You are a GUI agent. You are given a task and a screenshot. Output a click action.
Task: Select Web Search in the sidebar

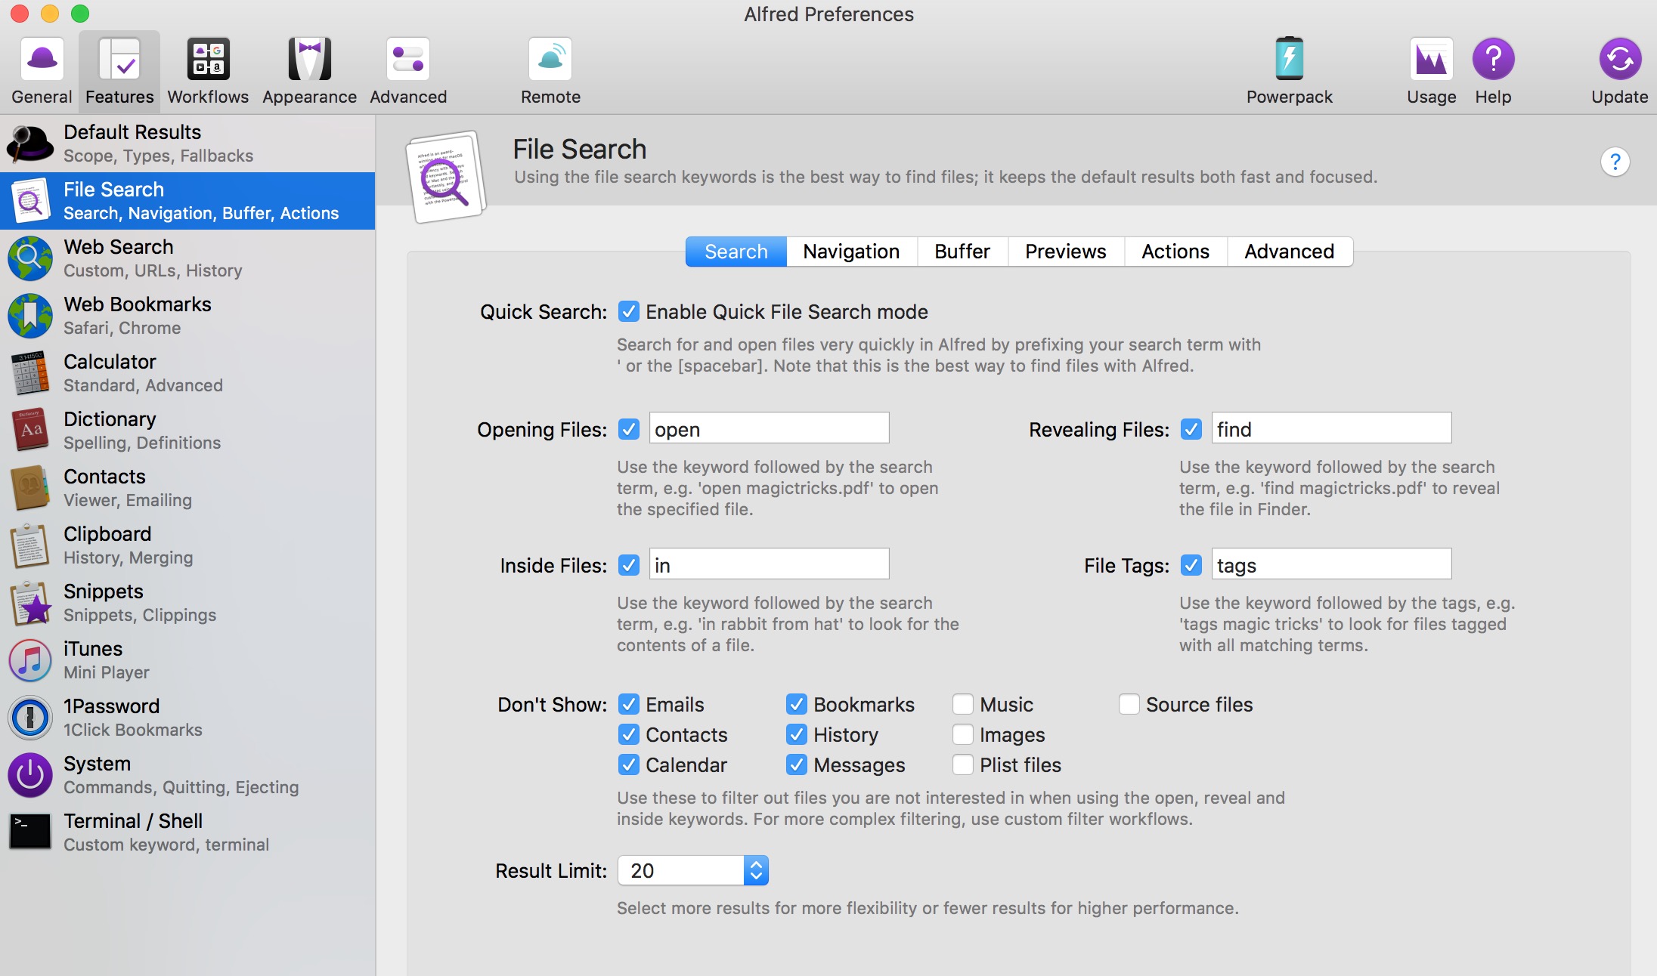click(187, 258)
